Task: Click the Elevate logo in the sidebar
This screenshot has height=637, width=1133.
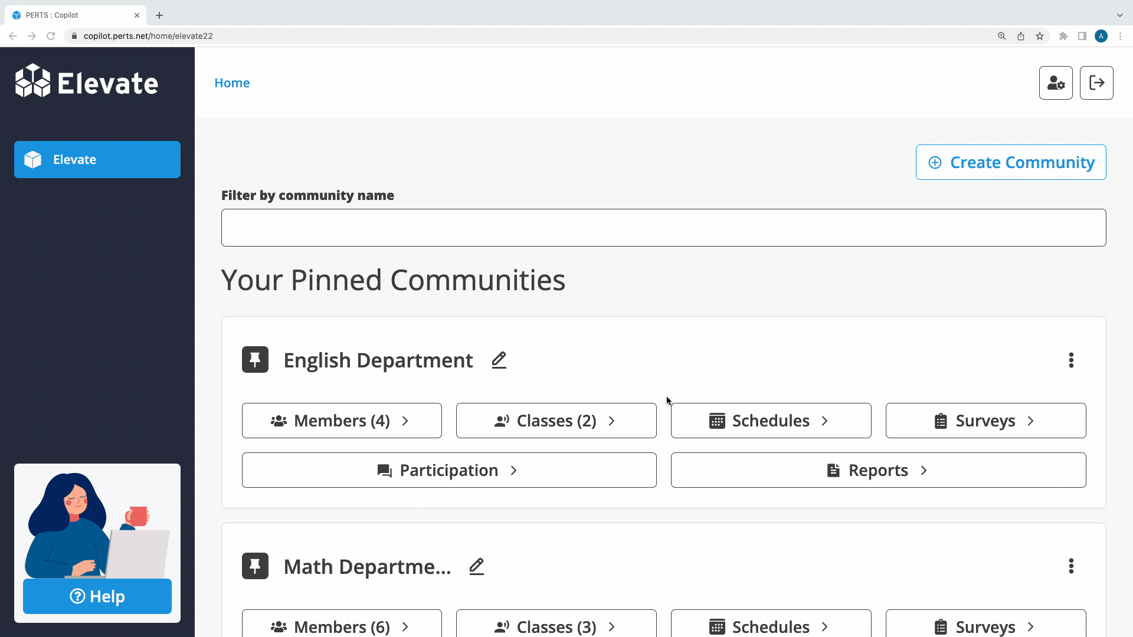Action: point(87,82)
